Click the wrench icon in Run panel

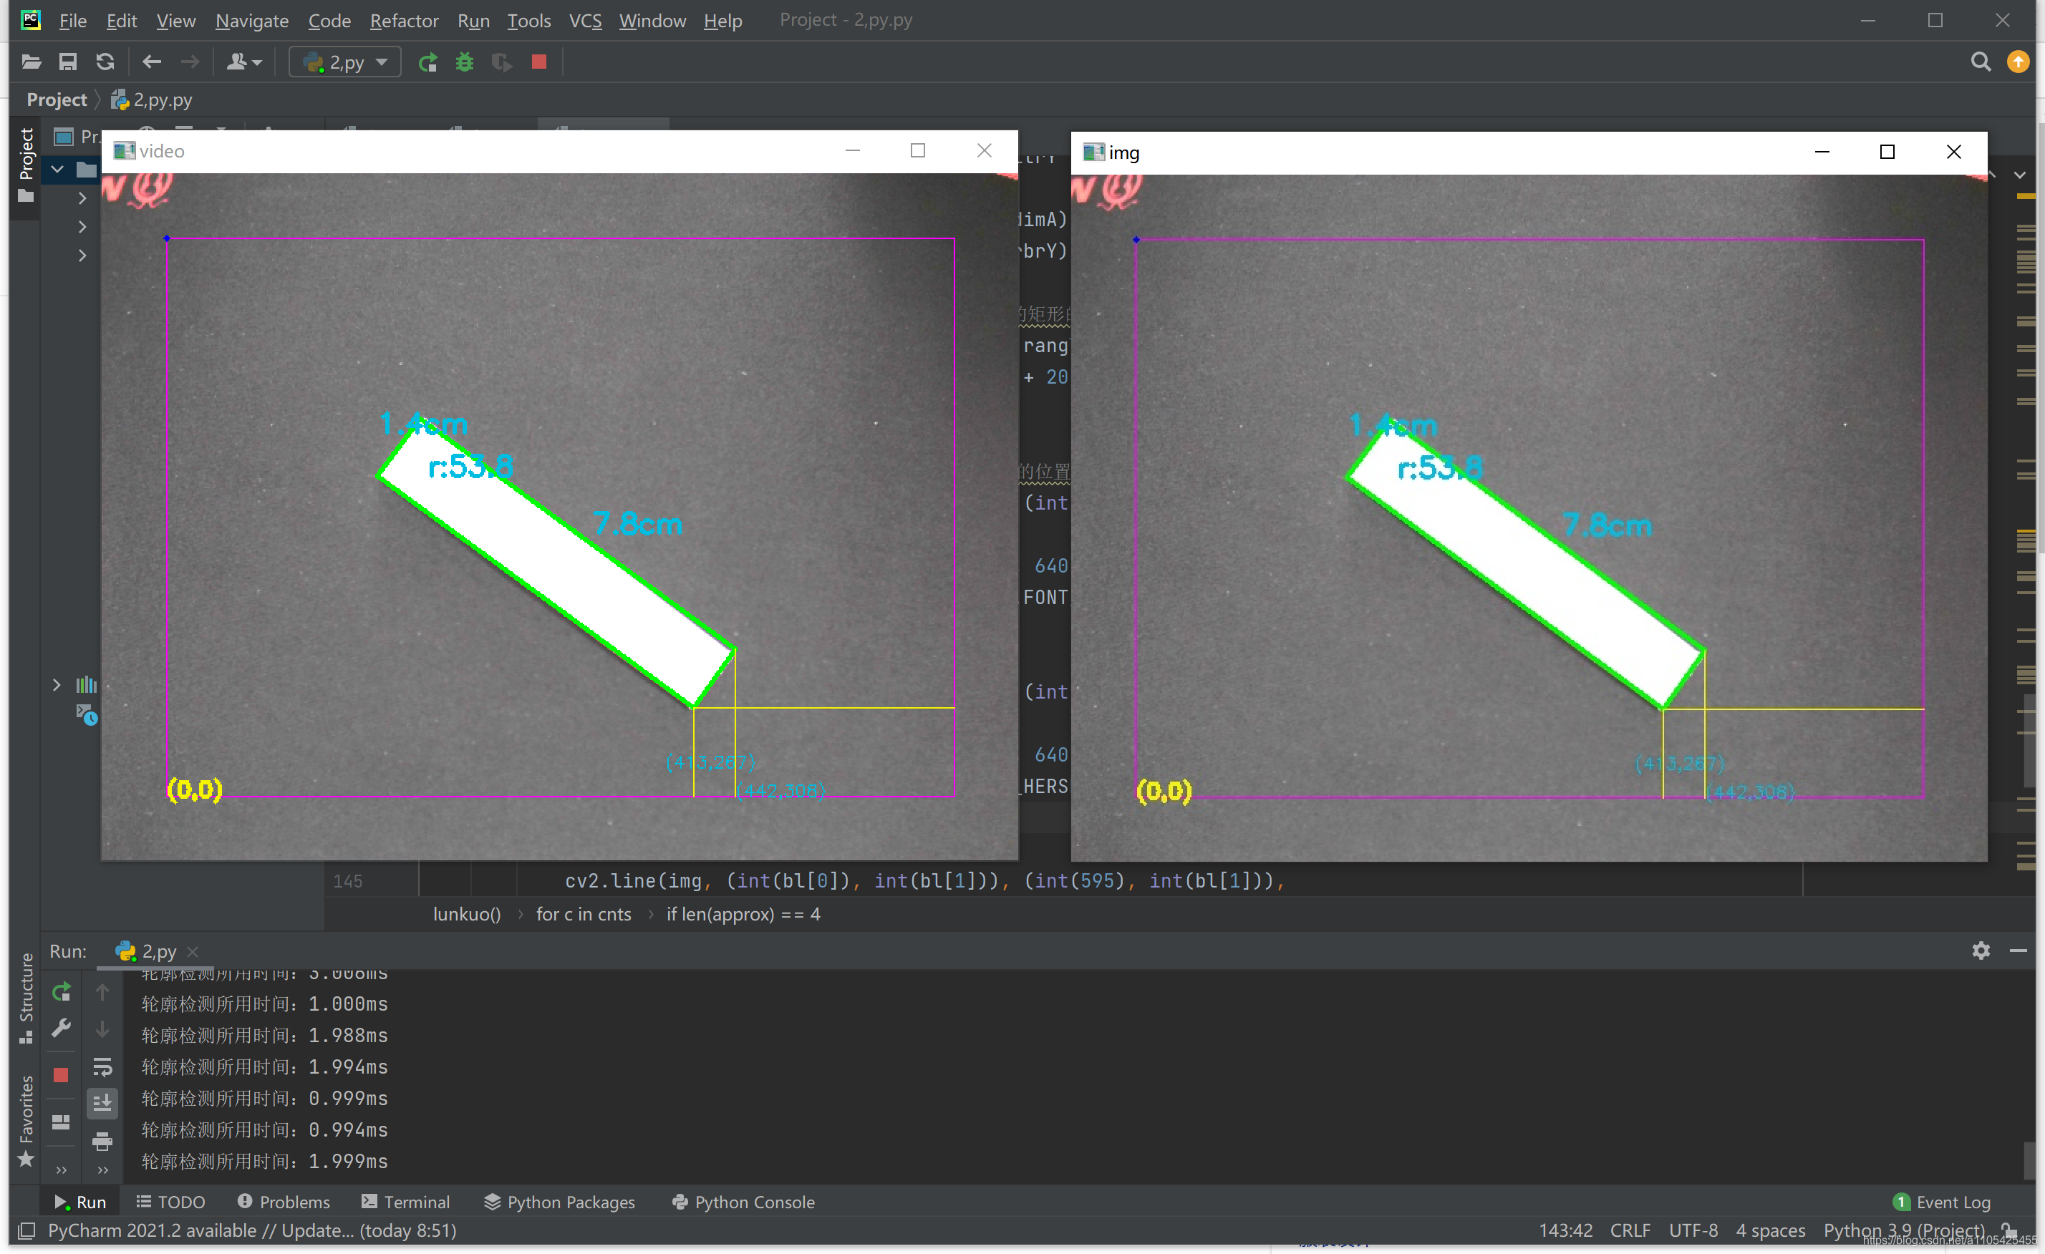pos(62,1029)
